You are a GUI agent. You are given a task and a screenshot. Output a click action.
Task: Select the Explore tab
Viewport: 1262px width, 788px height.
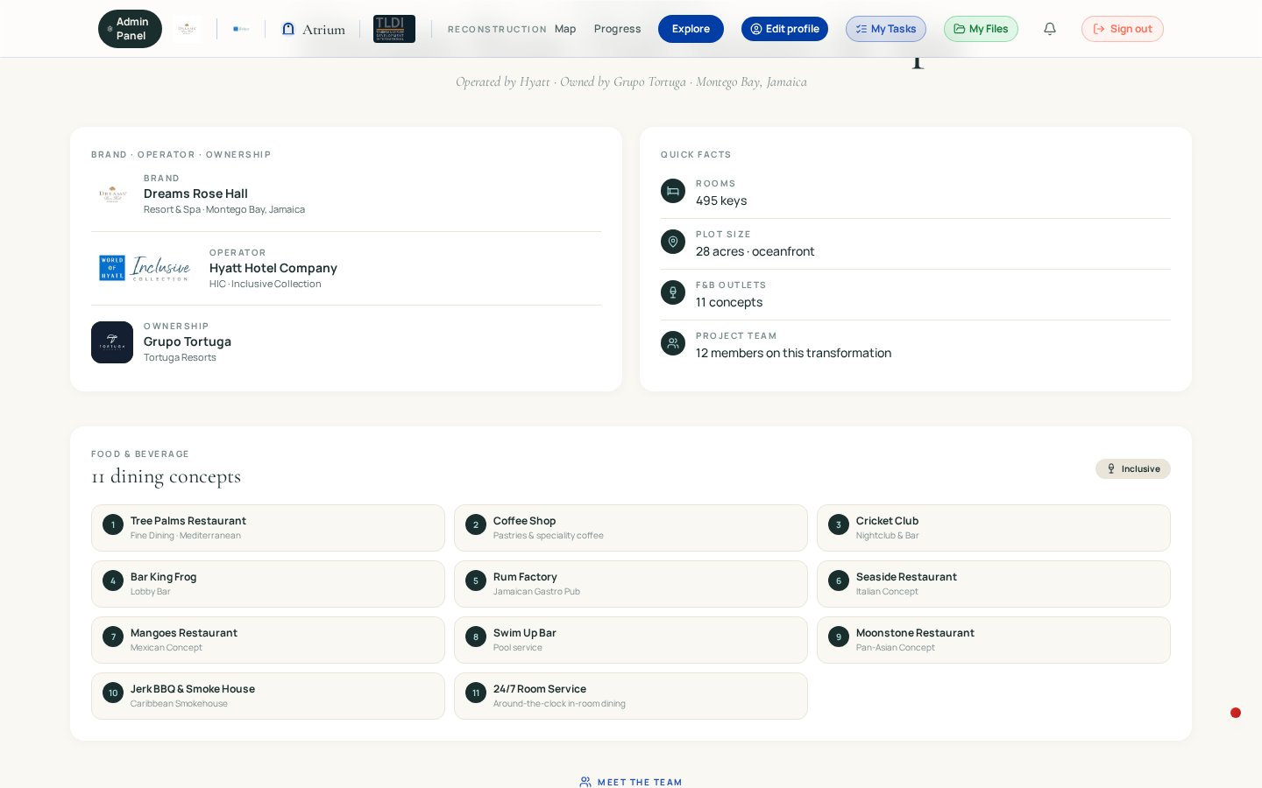tap(691, 29)
